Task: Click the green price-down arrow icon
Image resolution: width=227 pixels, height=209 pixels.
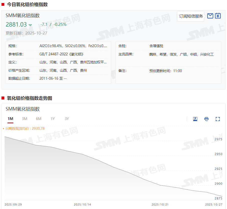Action: click(x=30, y=25)
